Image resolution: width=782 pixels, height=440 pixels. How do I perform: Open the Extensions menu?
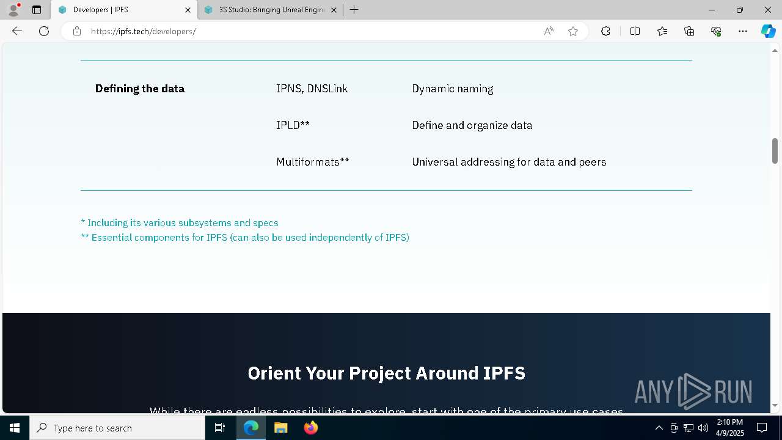605,31
